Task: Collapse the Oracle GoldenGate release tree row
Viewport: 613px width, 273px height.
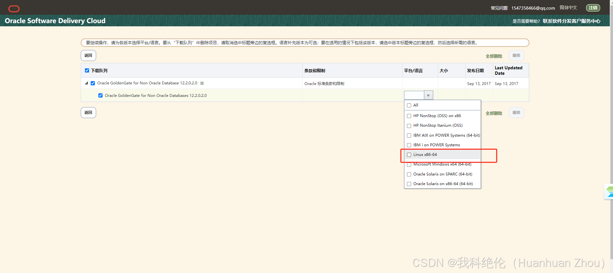Action: (87, 83)
